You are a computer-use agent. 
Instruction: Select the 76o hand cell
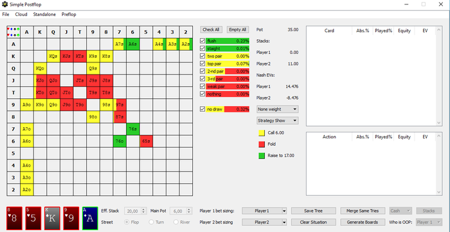(120, 141)
